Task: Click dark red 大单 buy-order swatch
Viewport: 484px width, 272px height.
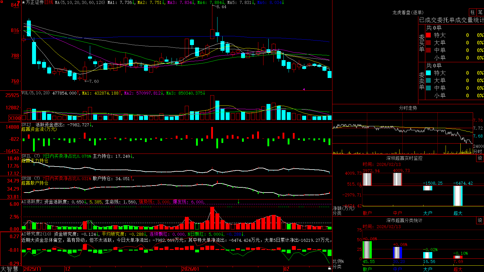Action: pyautogui.click(x=428, y=43)
